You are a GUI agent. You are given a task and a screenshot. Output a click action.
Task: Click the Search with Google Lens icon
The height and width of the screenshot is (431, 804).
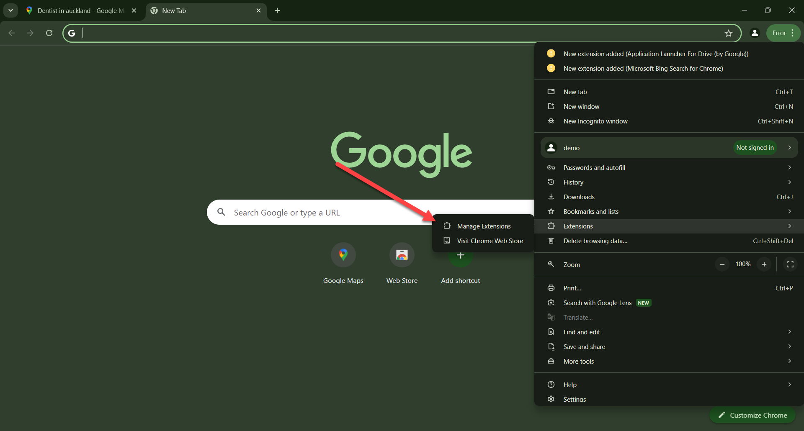[x=551, y=303]
